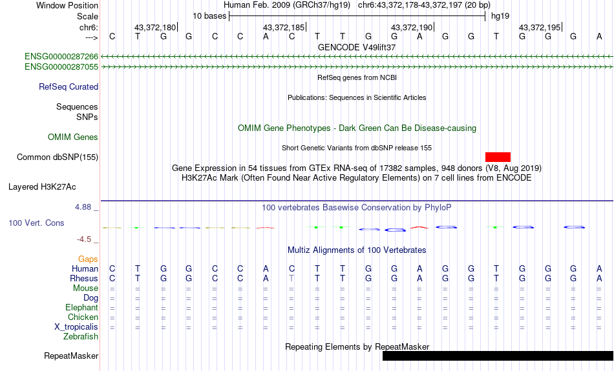Click the H3K27Ac Mark ENCODE track title
This screenshot has width=614, height=371.
point(357,178)
